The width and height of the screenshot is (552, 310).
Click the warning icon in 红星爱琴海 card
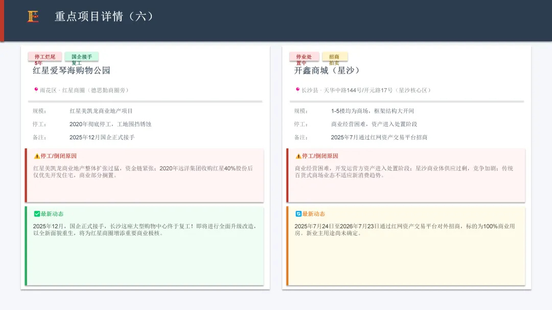click(37, 156)
